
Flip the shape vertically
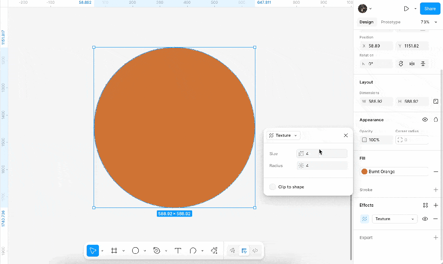(423, 64)
